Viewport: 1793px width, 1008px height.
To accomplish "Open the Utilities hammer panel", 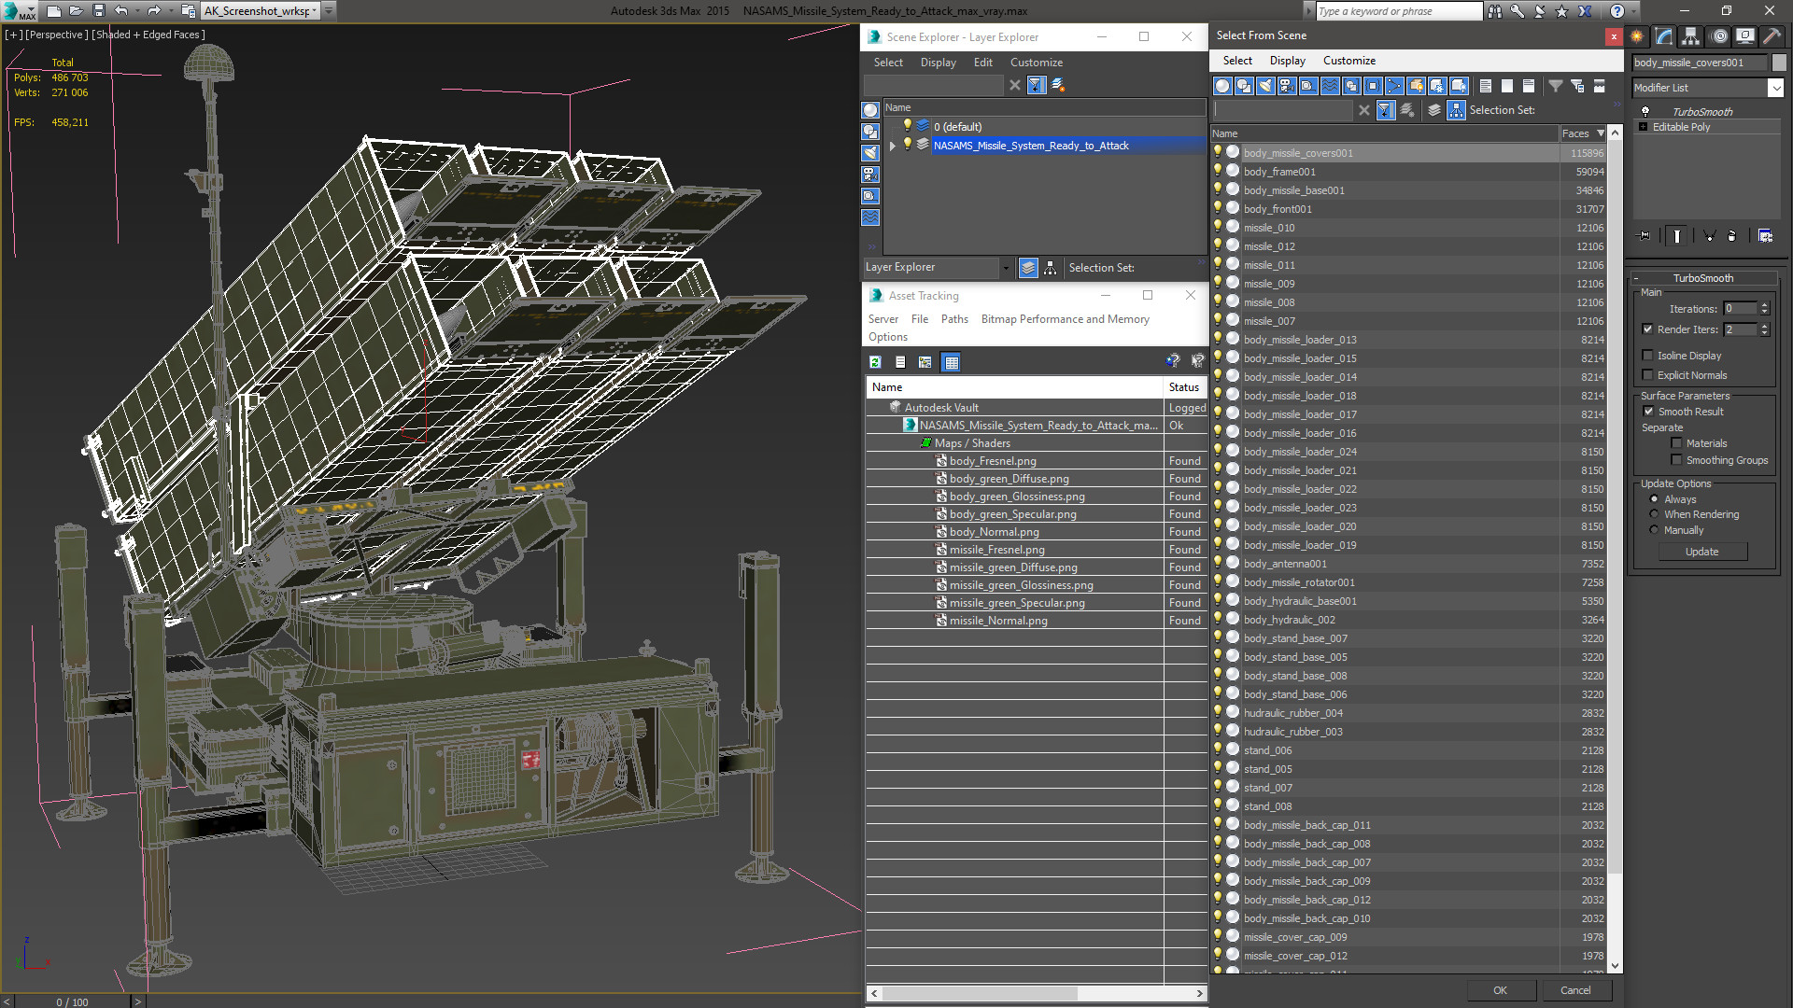I will pyautogui.click(x=1772, y=36).
